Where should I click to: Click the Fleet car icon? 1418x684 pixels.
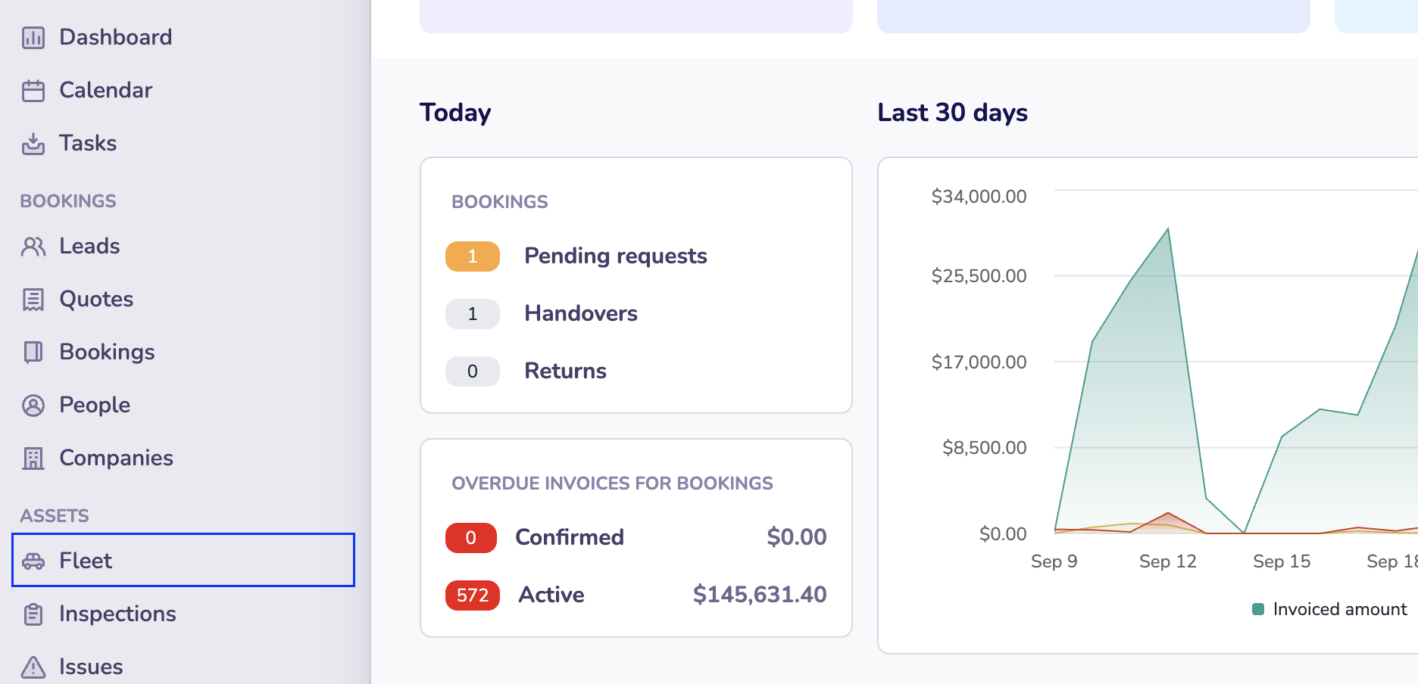coord(33,561)
